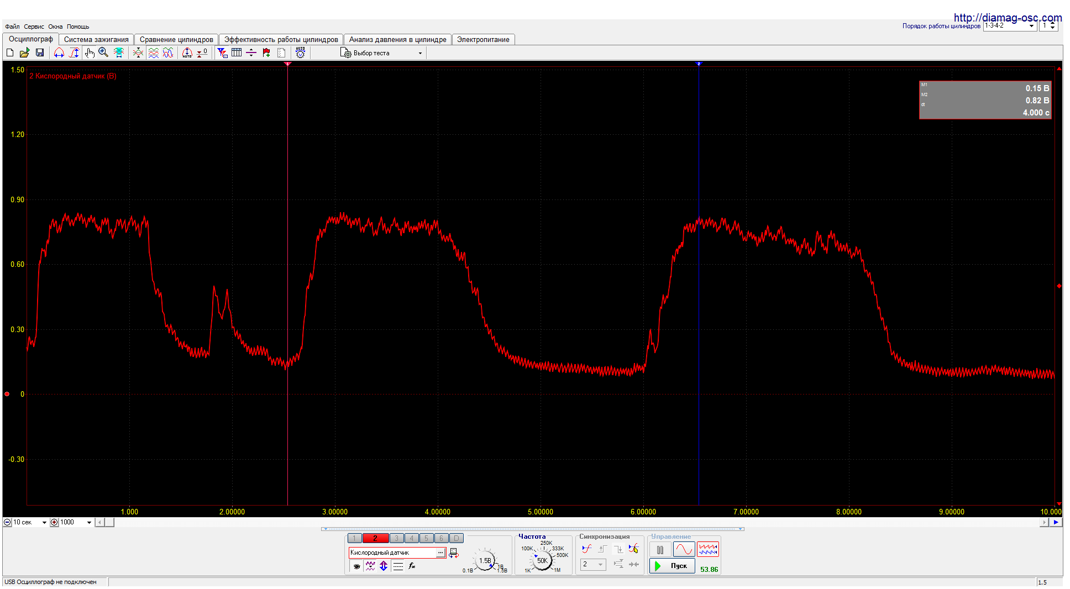The height and width of the screenshot is (589, 1070).
Task: Select single sine waveform mode
Action: click(684, 549)
